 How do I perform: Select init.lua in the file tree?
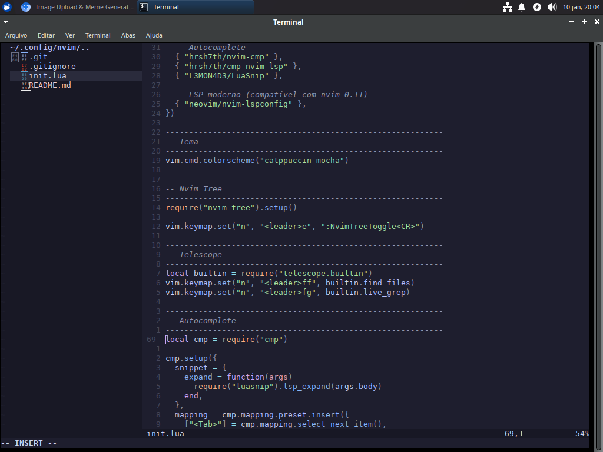(48, 76)
